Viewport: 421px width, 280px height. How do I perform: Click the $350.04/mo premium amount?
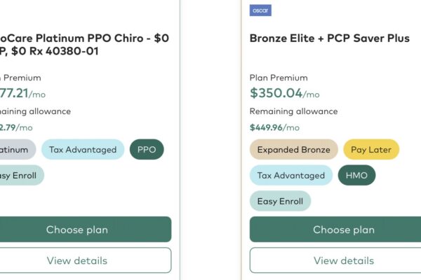(x=285, y=93)
